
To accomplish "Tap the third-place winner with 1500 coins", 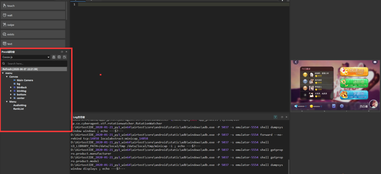I will tap(316, 88).
